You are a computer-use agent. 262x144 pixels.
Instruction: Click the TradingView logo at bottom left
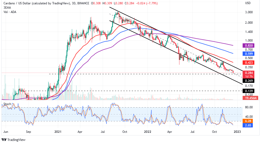coord(14,140)
